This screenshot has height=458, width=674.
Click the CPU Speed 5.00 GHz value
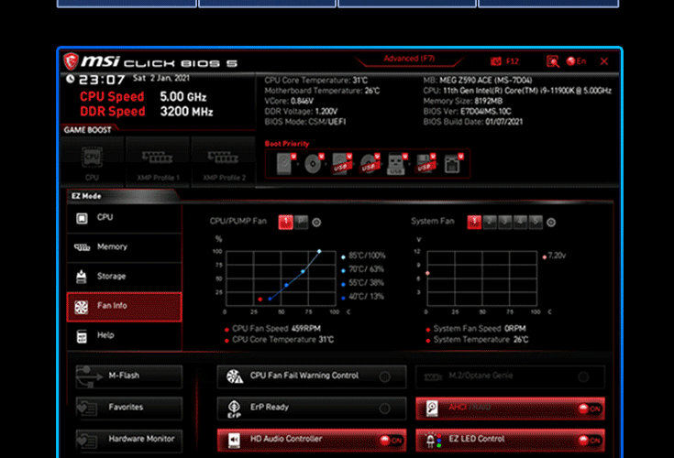click(x=183, y=96)
